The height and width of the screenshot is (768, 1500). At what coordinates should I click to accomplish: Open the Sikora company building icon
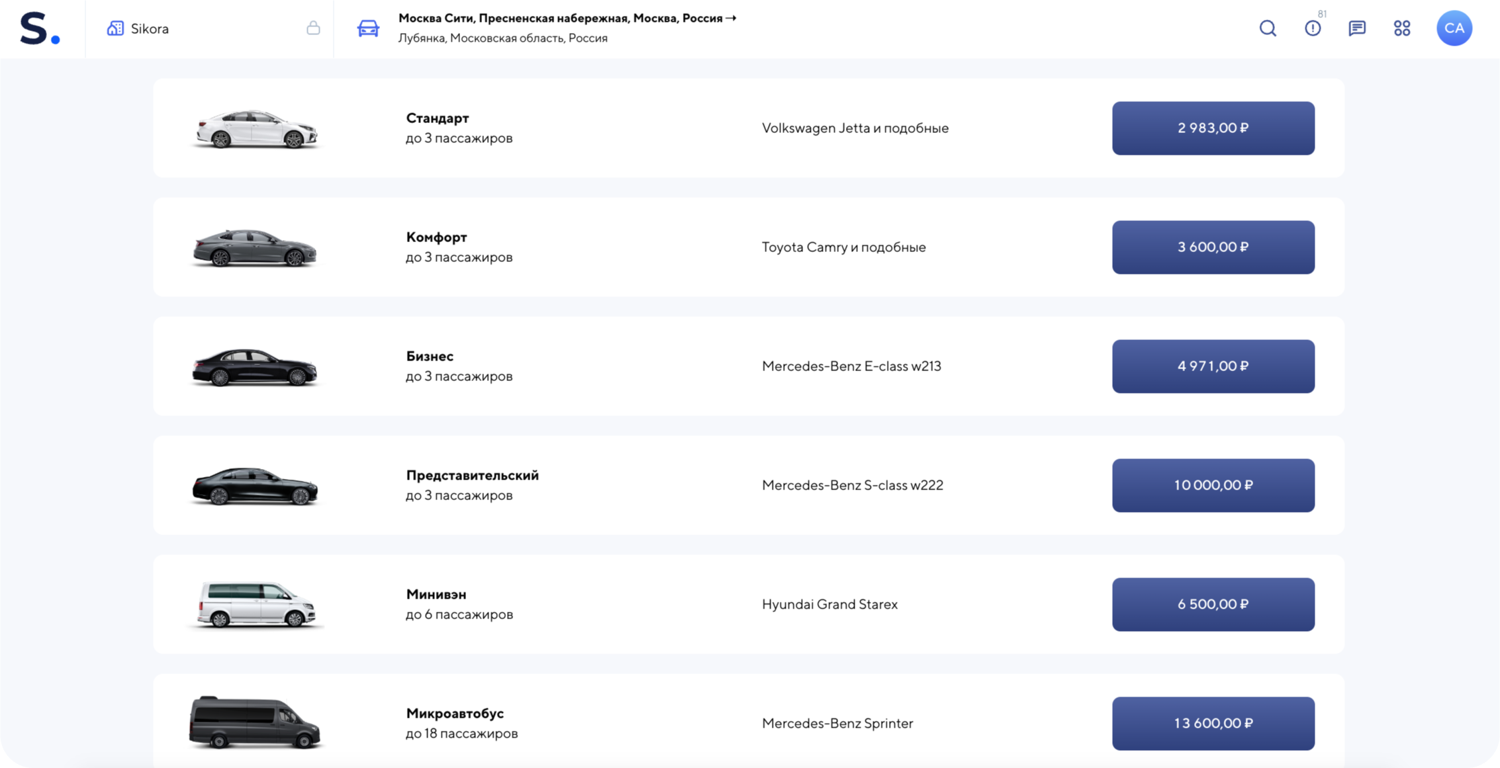click(115, 28)
